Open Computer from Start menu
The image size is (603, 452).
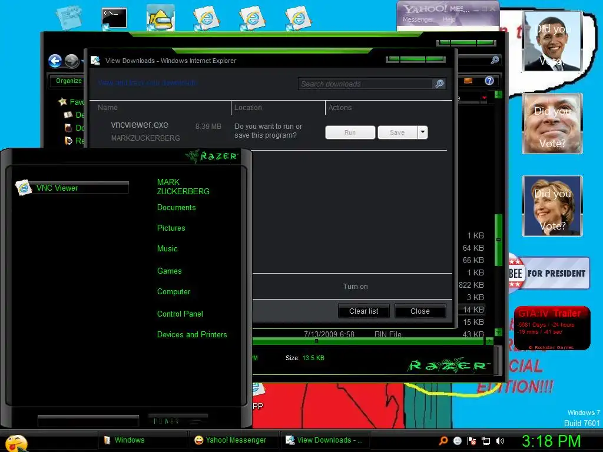click(174, 292)
